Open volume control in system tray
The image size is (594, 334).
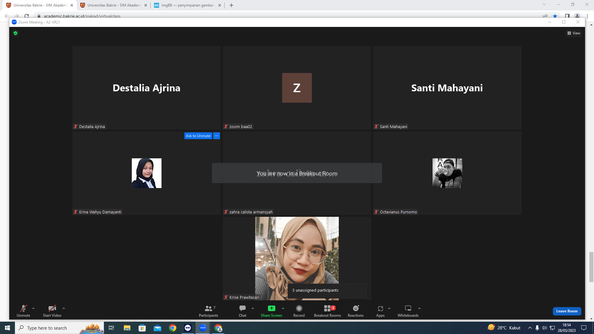point(544,328)
